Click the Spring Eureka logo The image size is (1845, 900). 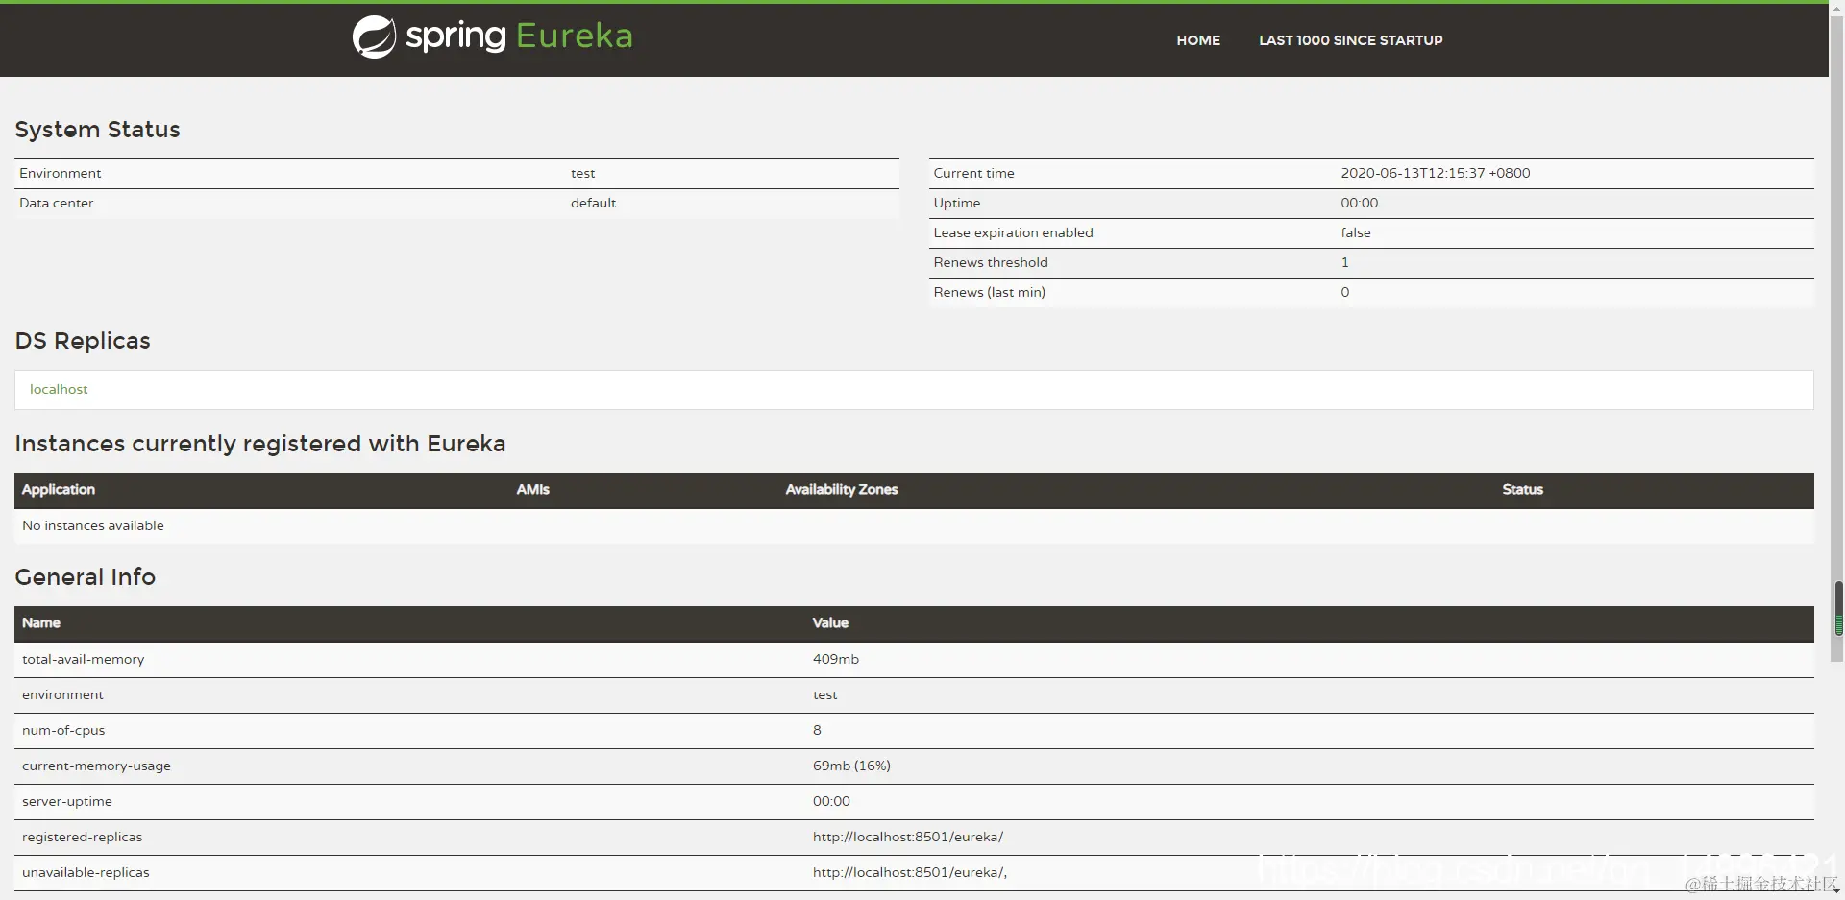point(492,37)
